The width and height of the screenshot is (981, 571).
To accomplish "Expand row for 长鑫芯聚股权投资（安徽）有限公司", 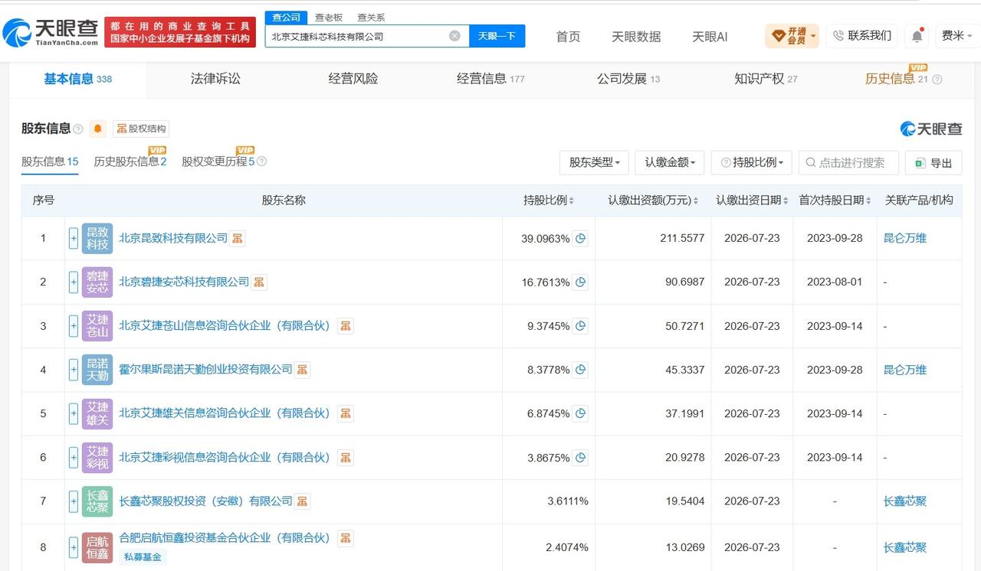I will 74,501.
